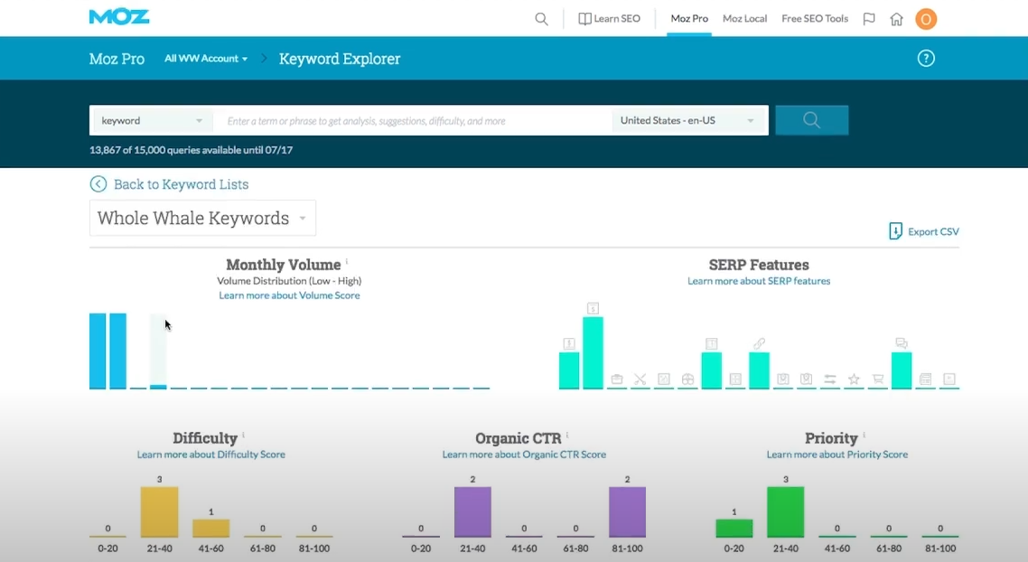Select the swap arrows SERP icon
1028x562 pixels.
click(x=830, y=379)
